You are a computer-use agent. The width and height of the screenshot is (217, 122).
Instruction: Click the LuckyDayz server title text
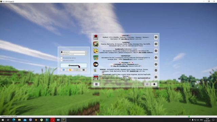point(126,42)
